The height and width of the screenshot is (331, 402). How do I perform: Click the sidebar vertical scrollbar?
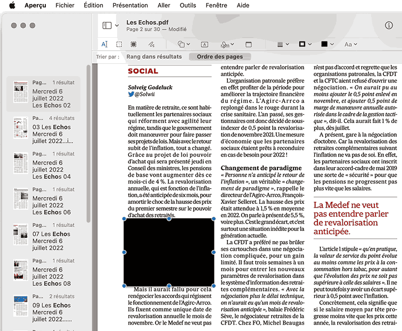tap(88, 144)
